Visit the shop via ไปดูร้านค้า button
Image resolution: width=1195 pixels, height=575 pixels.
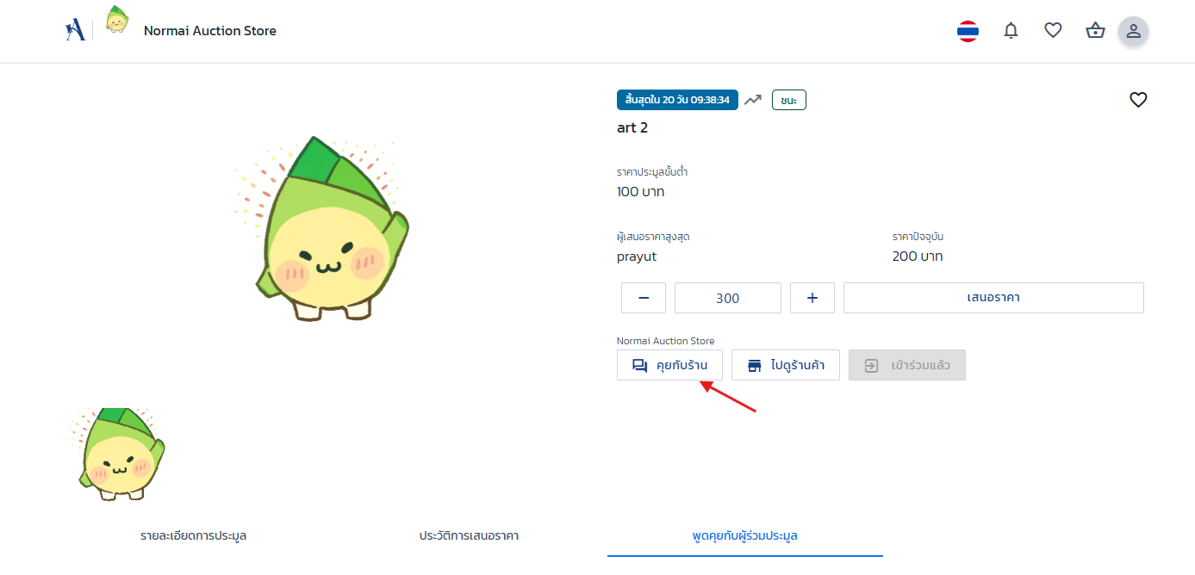tap(785, 365)
